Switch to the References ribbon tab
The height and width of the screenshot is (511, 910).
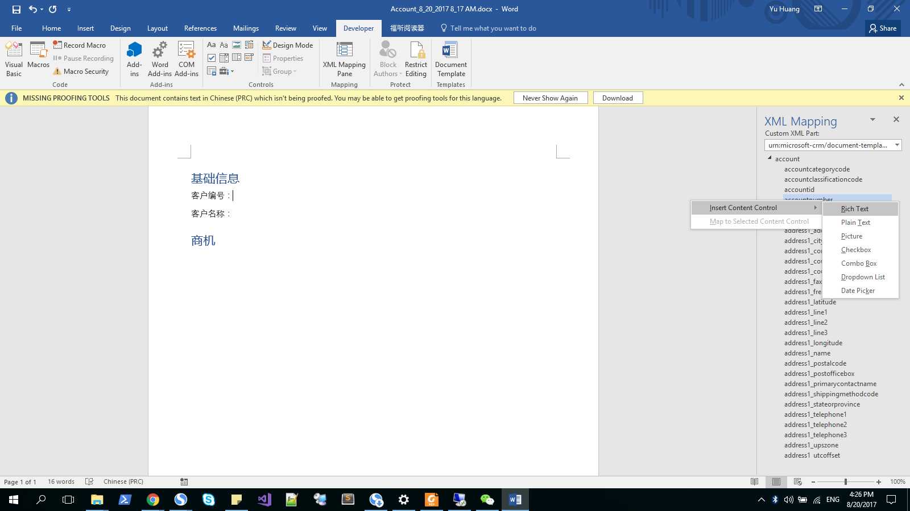coord(200,28)
